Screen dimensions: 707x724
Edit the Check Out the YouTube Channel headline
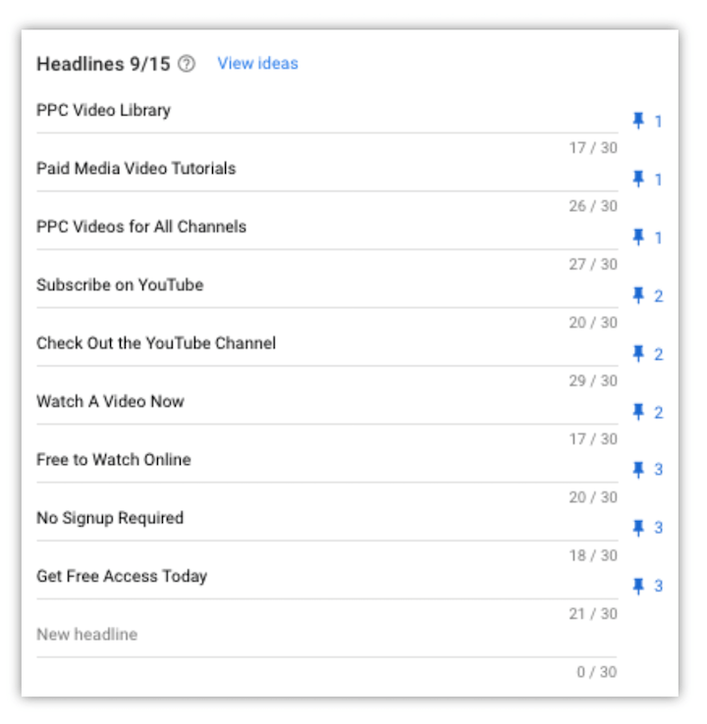327,343
